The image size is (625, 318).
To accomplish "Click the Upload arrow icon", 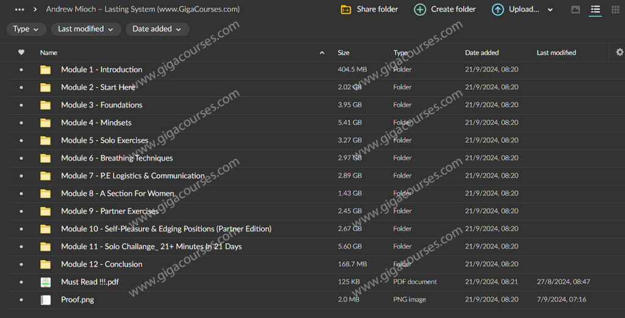I will click(497, 10).
